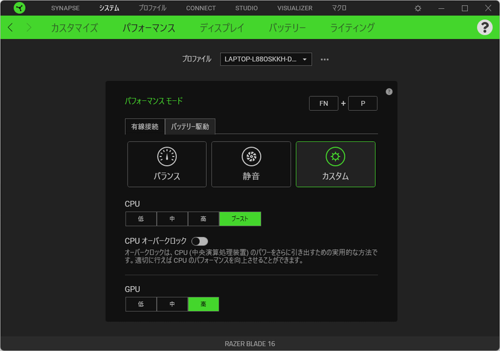Open マクロ top menu
The height and width of the screenshot is (351, 500).
[339, 8]
